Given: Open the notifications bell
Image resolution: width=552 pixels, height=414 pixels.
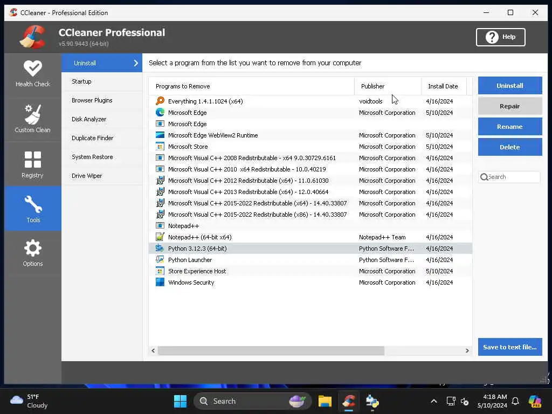Looking at the screenshot, I should 515,401.
